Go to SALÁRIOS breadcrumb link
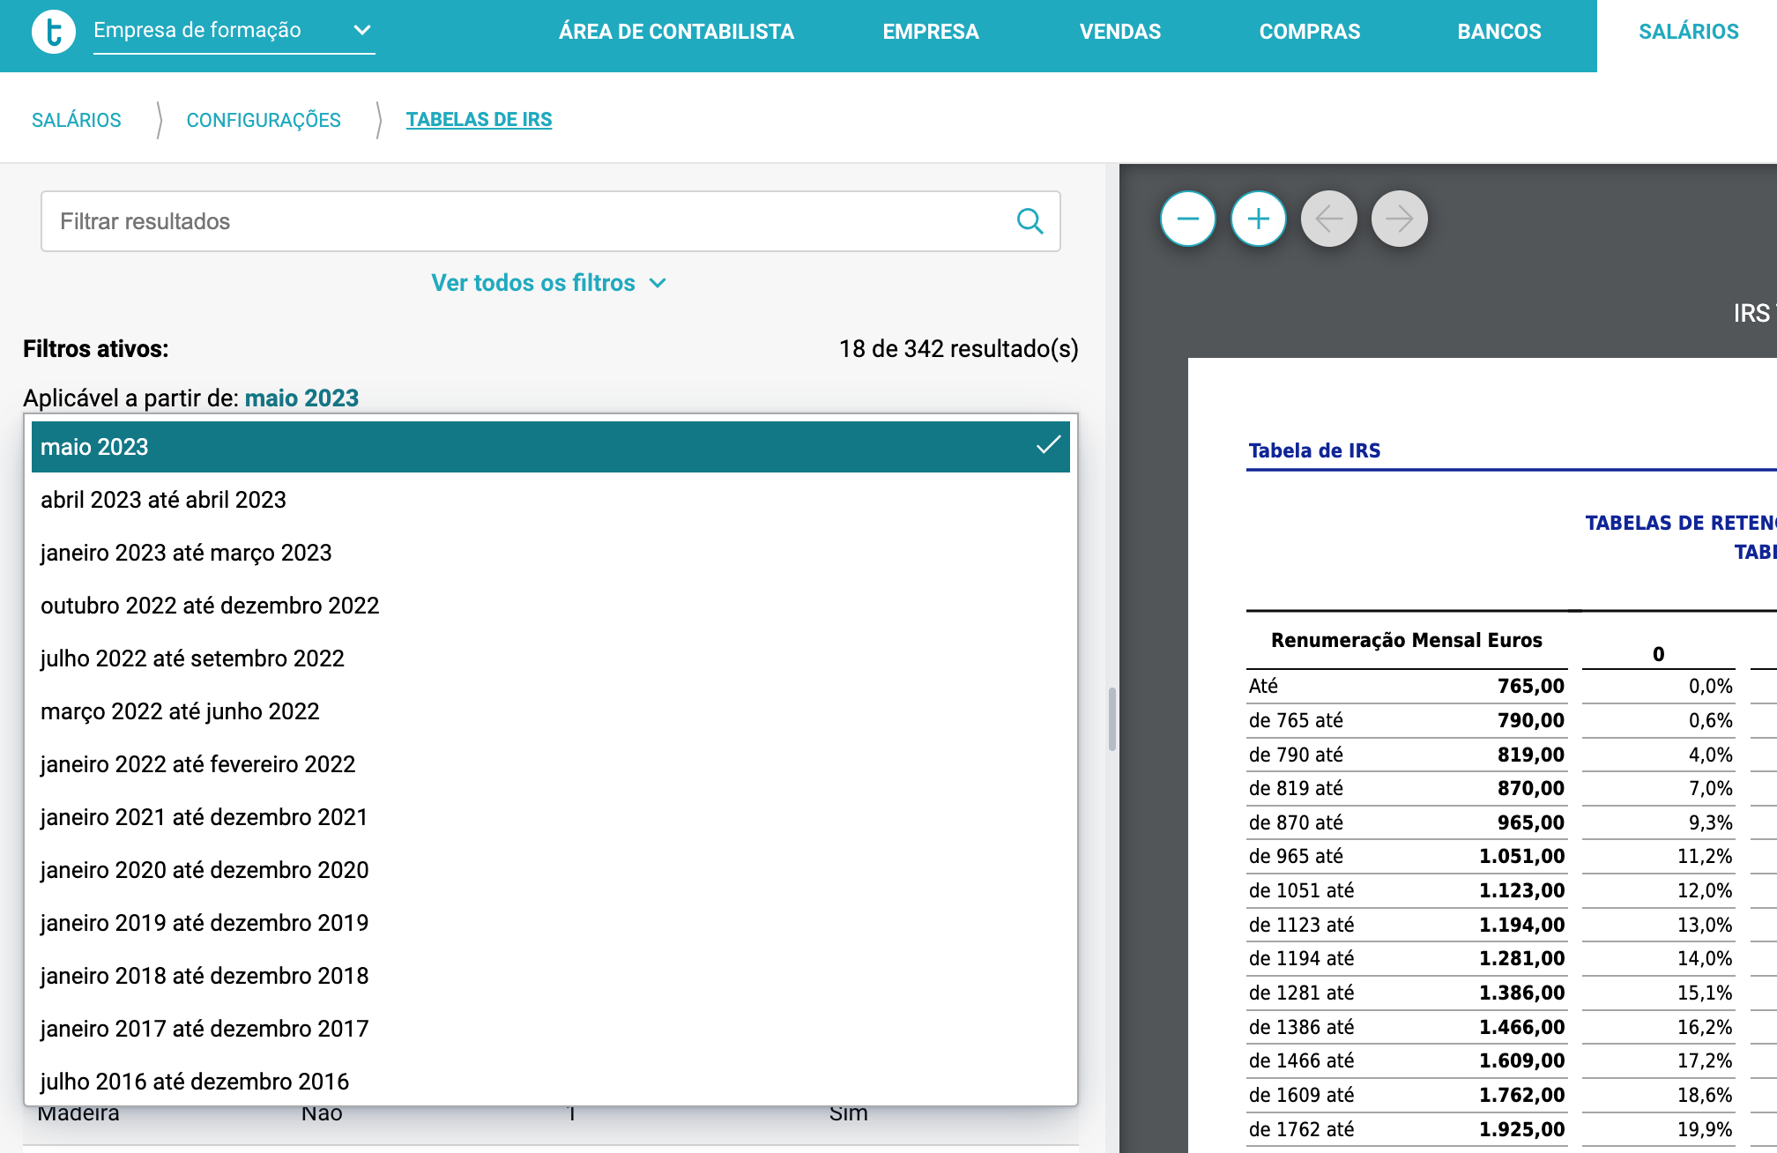Screen dimensions: 1777x1153 point(77,120)
